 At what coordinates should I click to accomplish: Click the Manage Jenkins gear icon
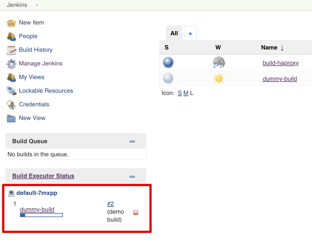point(11,64)
